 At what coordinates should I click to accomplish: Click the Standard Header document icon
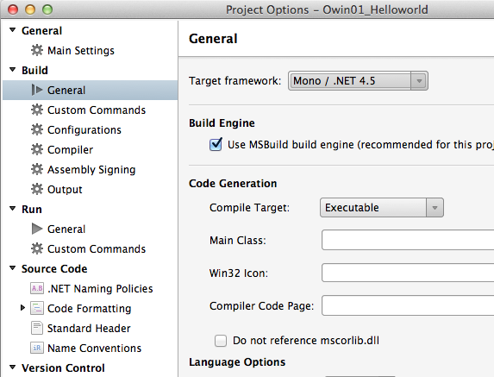click(x=37, y=328)
